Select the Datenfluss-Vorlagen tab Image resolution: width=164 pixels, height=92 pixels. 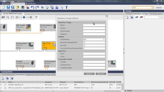[x=141, y=14]
